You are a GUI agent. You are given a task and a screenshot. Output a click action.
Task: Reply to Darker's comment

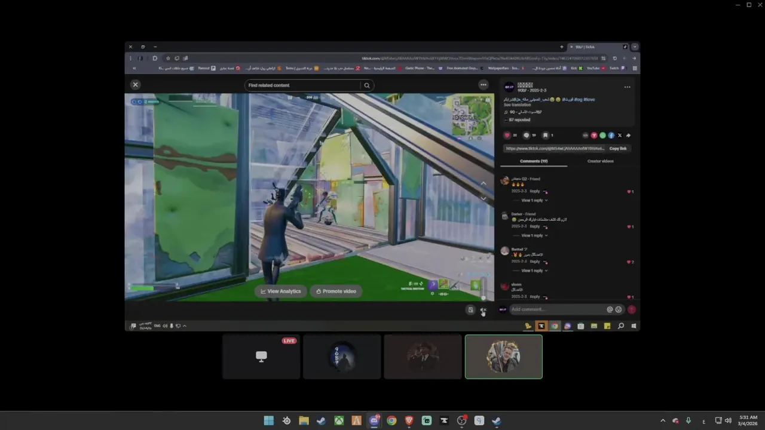[535, 226]
